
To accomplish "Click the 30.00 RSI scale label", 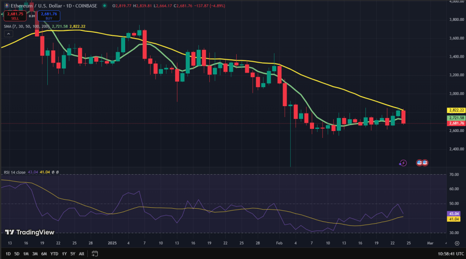I will [454, 233].
